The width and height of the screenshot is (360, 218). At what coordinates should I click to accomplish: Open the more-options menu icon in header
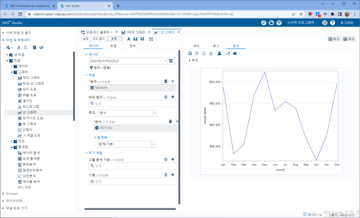click(x=325, y=23)
